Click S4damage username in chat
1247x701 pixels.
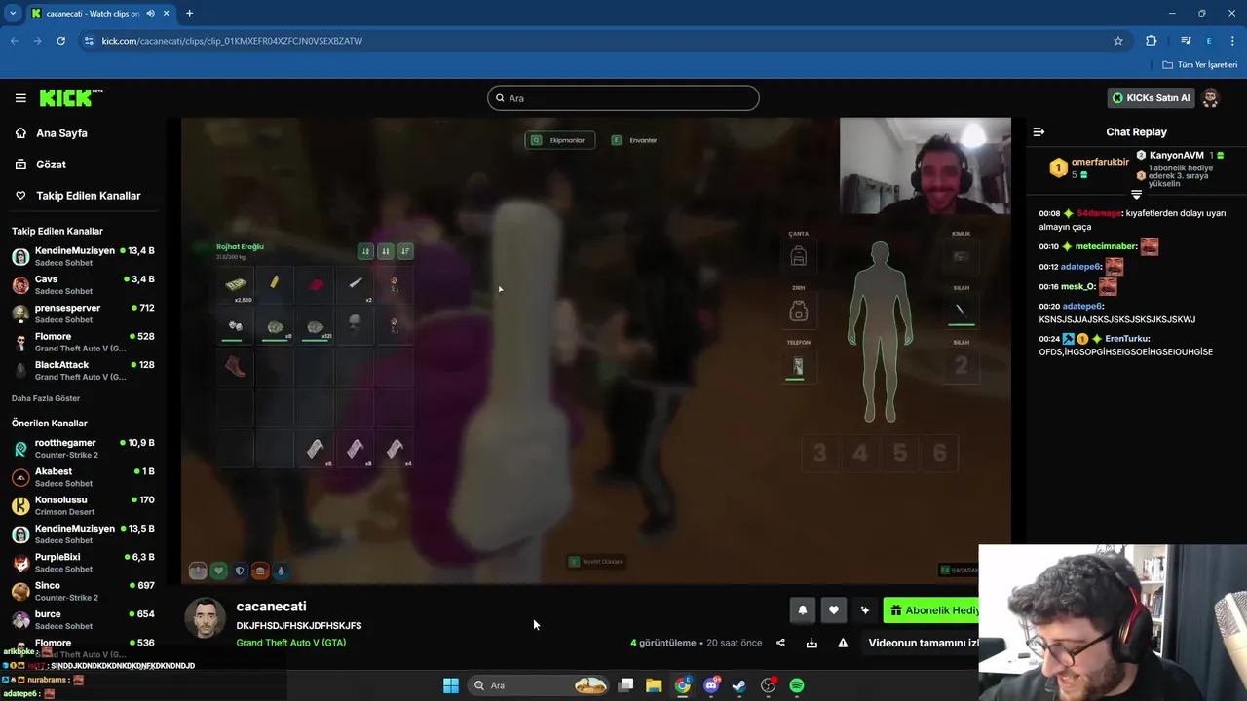tap(1099, 213)
